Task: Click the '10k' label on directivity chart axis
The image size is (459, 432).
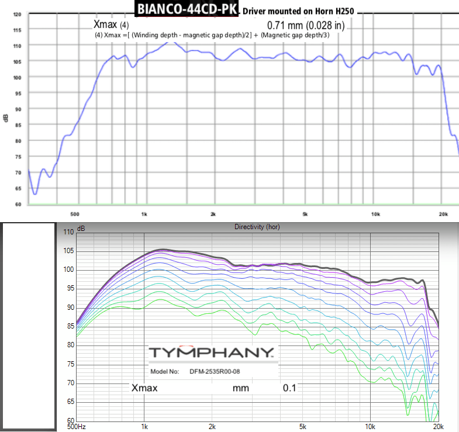Action: click(x=370, y=427)
